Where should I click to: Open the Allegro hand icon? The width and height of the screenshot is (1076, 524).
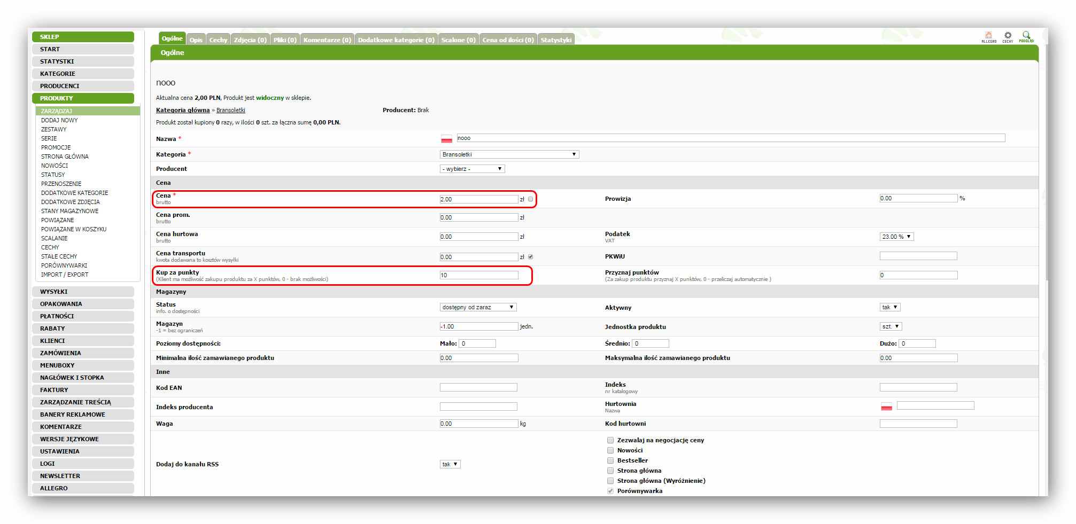pyautogui.click(x=988, y=36)
